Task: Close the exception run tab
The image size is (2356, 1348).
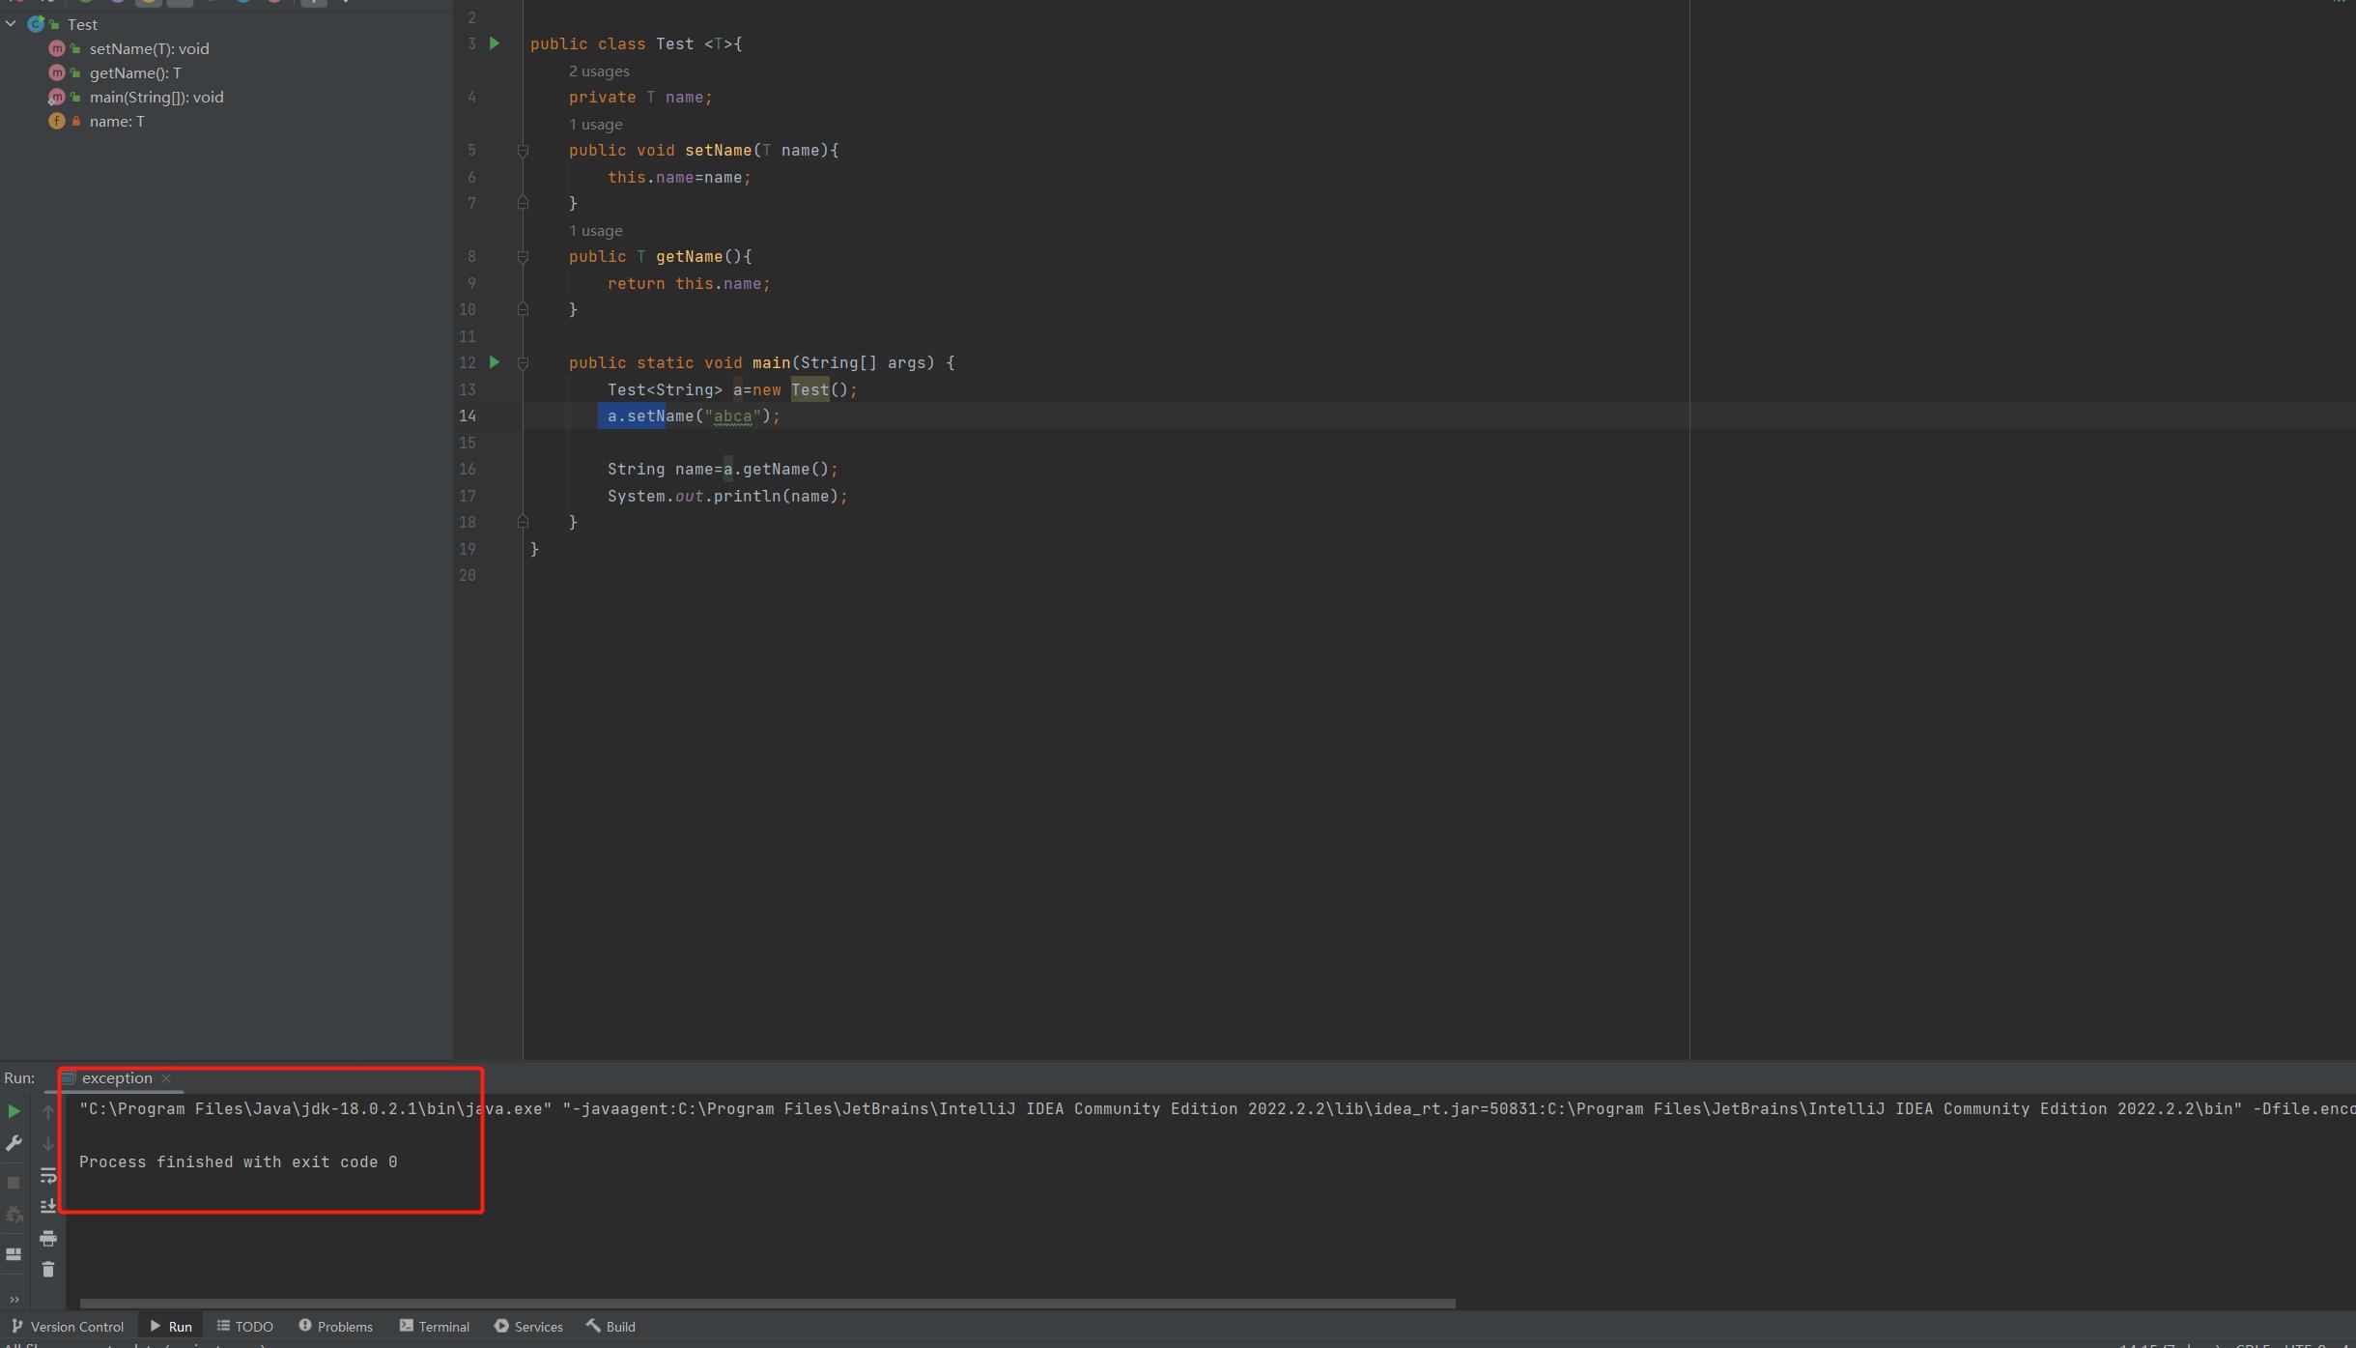Action: (x=166, y=1078)
